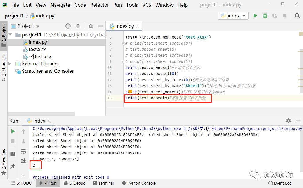Open the Terminal tool window
Viewport: 303px width, 188px height.
click(103, 183)
